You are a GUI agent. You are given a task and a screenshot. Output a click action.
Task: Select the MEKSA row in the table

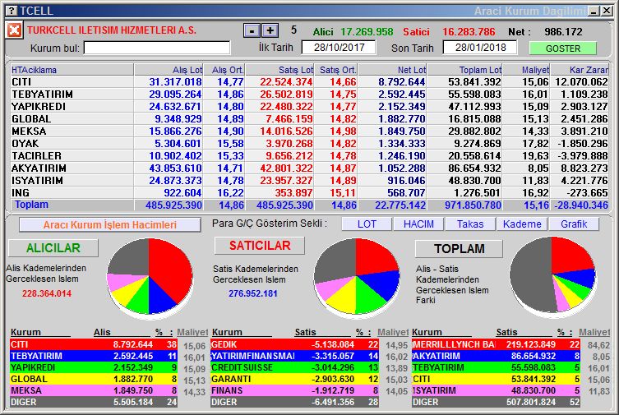[x=309, y=131]
